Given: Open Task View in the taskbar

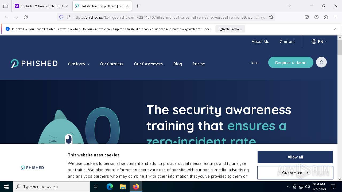Looking at the screenshot, I should [96, 187].
